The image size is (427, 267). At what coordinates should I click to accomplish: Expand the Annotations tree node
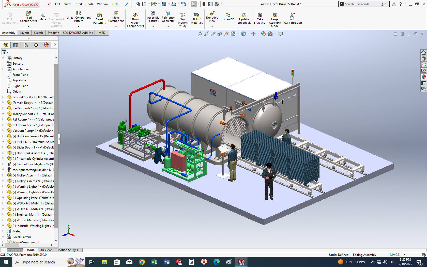click(3, 69)
